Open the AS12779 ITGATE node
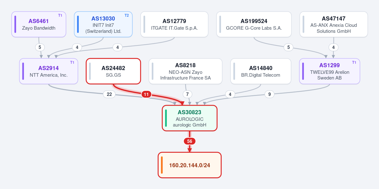379x189 pixels. point(174,24)
